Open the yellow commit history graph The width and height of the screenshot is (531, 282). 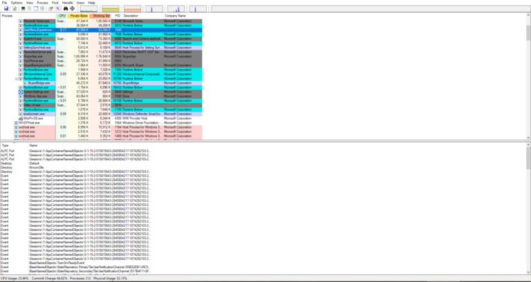111,9
